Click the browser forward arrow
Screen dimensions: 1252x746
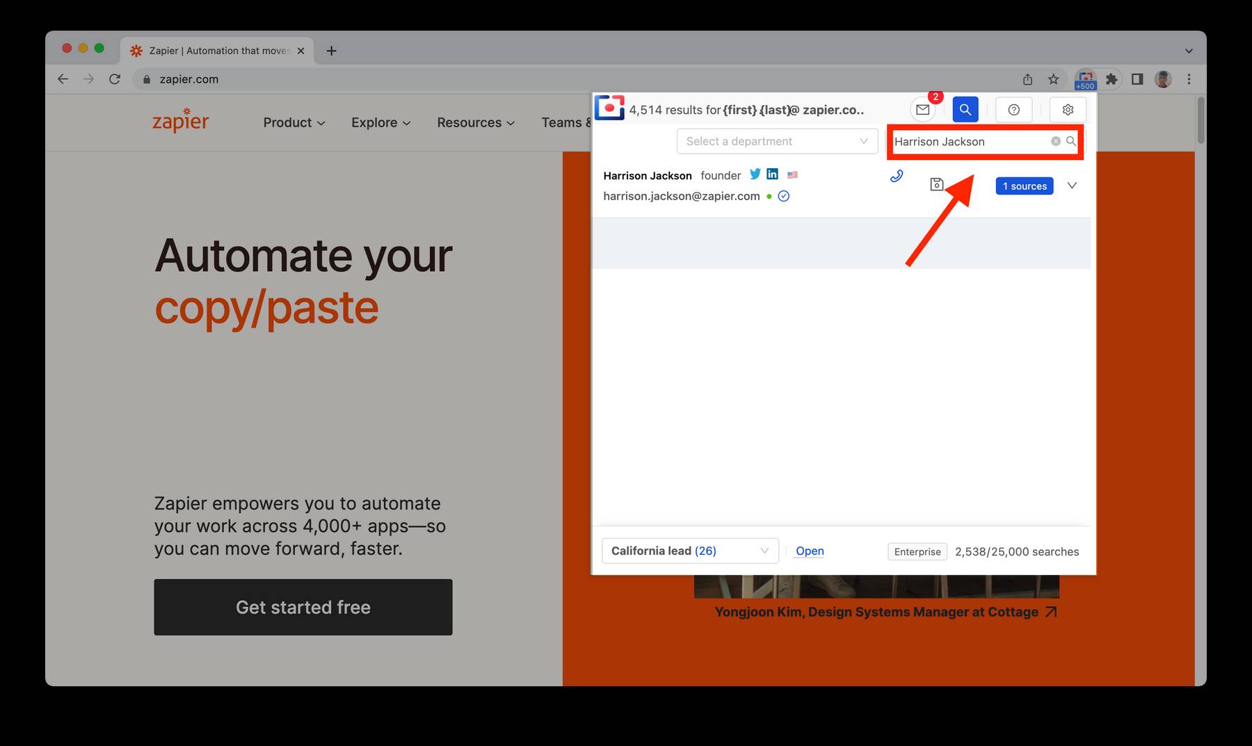click(88, 79)
